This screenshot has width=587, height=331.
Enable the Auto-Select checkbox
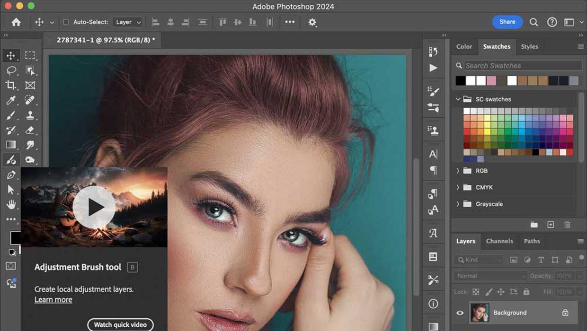[66, 22]
